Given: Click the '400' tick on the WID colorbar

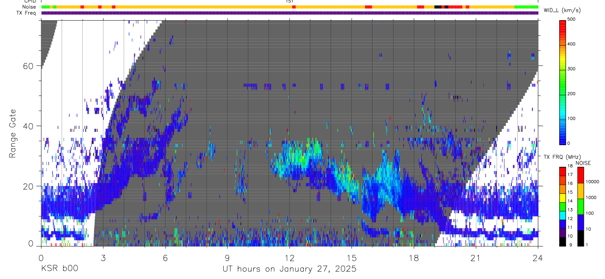Looking at the screenshot, I should (x=572, y=44).
